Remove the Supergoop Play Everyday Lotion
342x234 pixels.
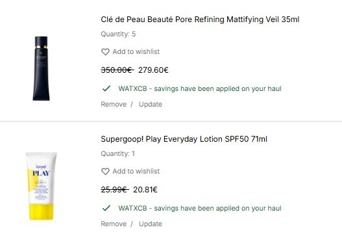114,224
